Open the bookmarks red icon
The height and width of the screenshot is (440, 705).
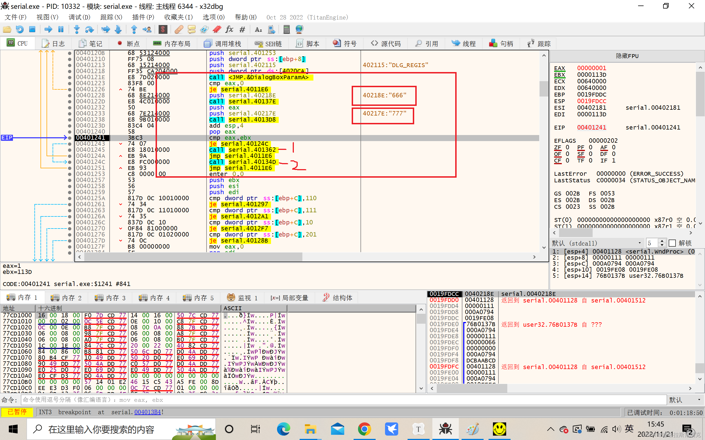click(x=217, y=29)
